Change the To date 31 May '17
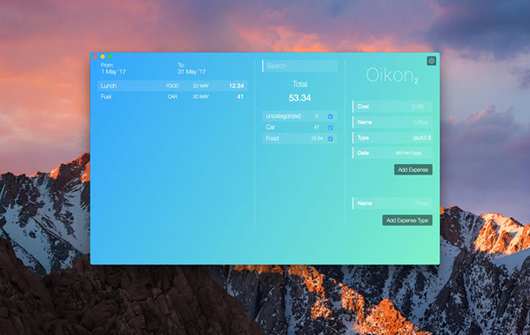Image resolution: width=530 pixels, height=335 pixels. (x=192, y=72)
